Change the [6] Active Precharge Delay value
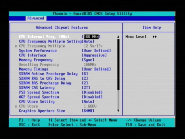The height and width of the screenshot is (139, 185). coord(85,74)
